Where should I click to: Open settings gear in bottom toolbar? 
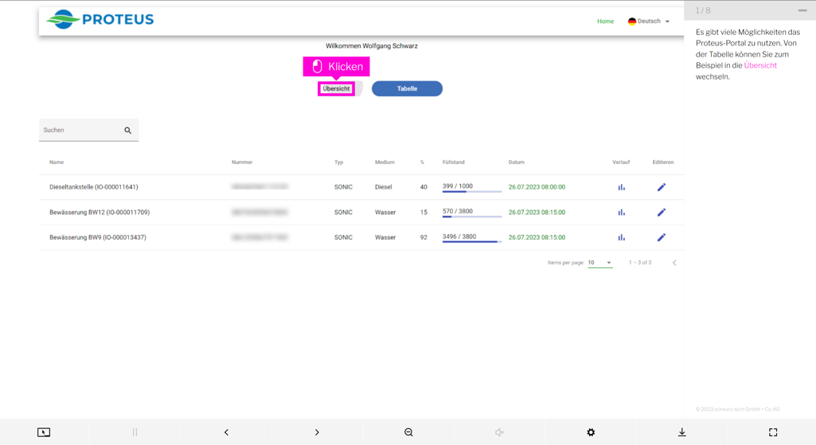(591, 432)
